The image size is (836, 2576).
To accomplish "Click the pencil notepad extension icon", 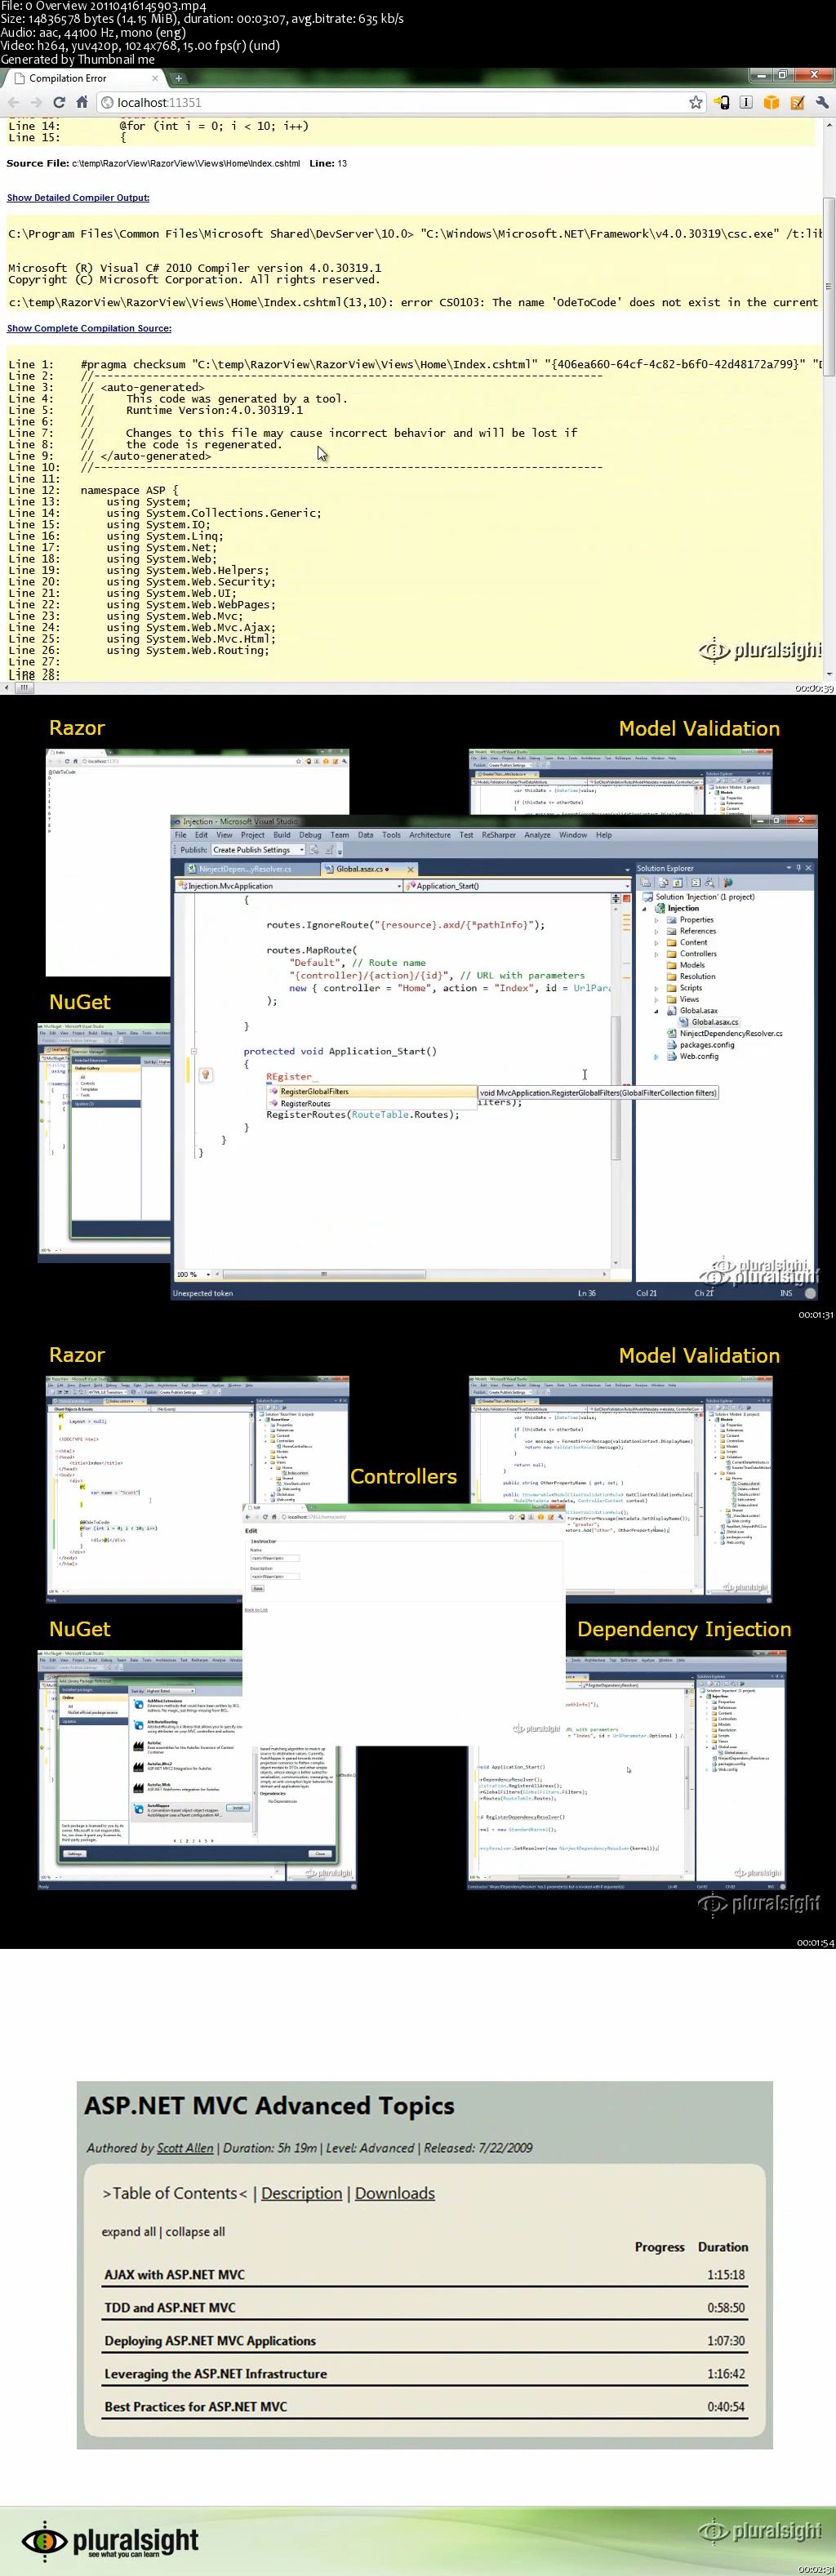I will [x=797, y=102].
